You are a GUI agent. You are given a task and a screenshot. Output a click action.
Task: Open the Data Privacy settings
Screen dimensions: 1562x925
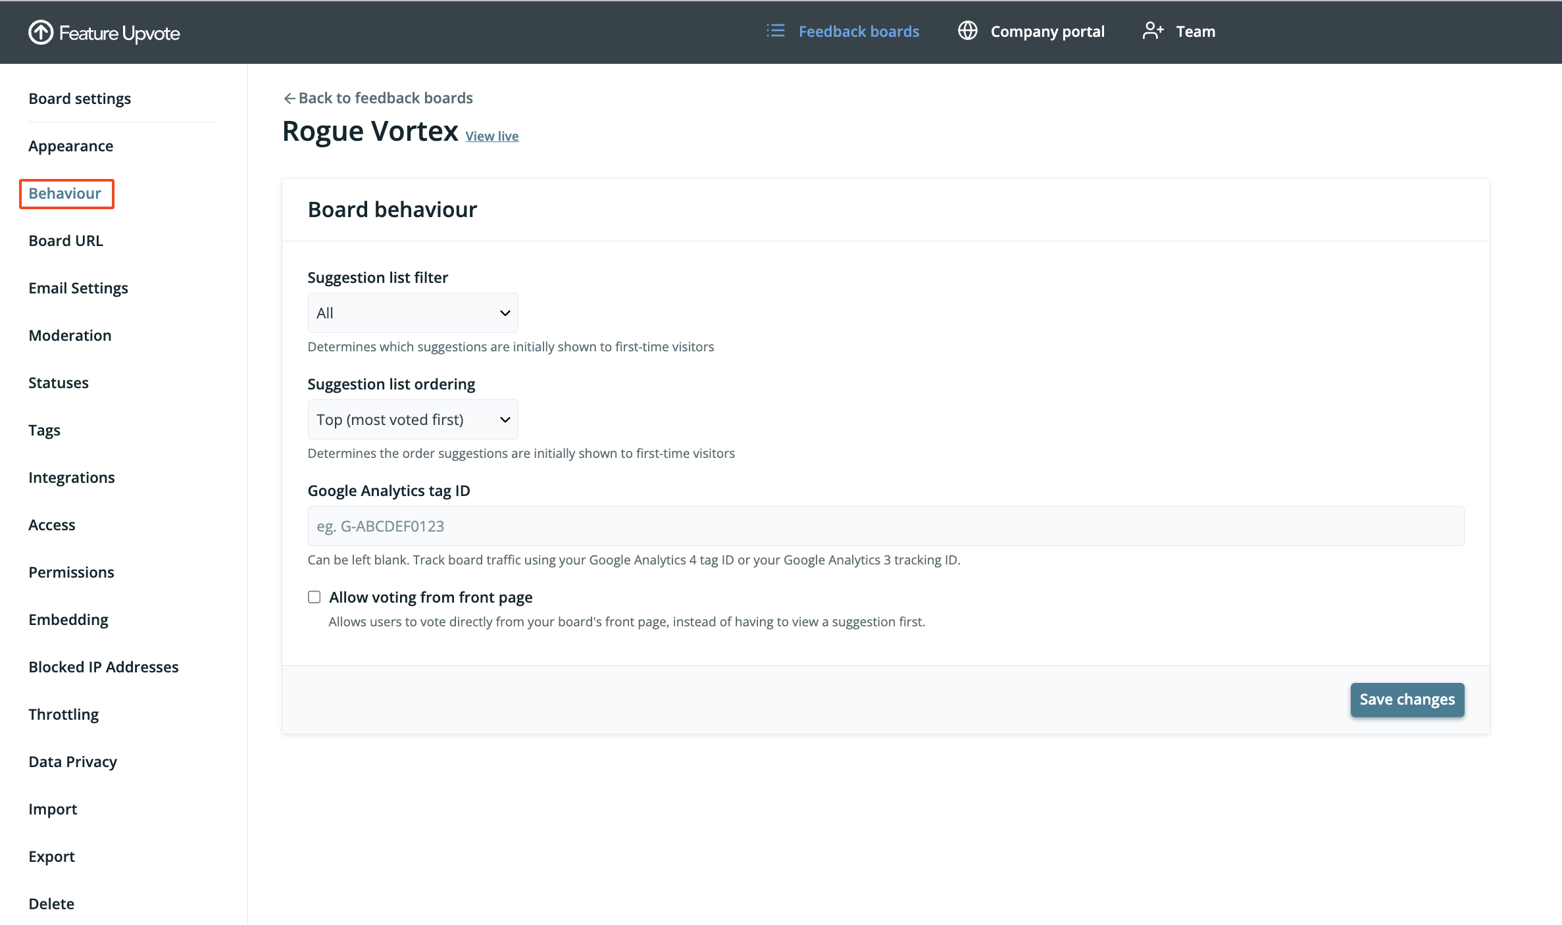72,762
